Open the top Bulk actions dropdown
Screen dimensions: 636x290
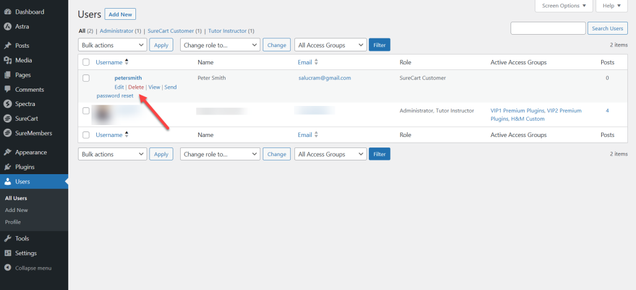click(x=112, y=45)
